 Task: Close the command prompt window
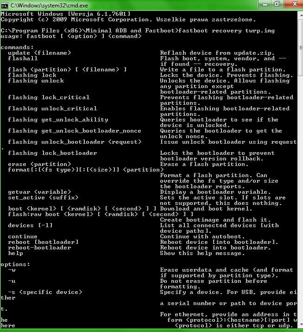click(x=294, y=4)
